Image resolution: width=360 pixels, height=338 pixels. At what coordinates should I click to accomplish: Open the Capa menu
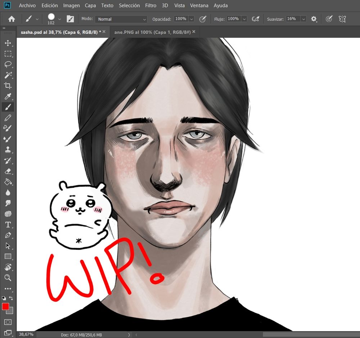click(x=90, y=5)
